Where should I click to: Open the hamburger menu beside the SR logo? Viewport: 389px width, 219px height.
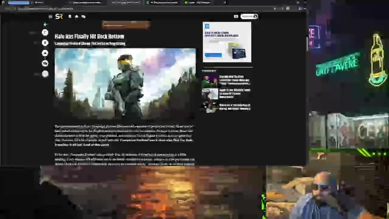(50, 16)
